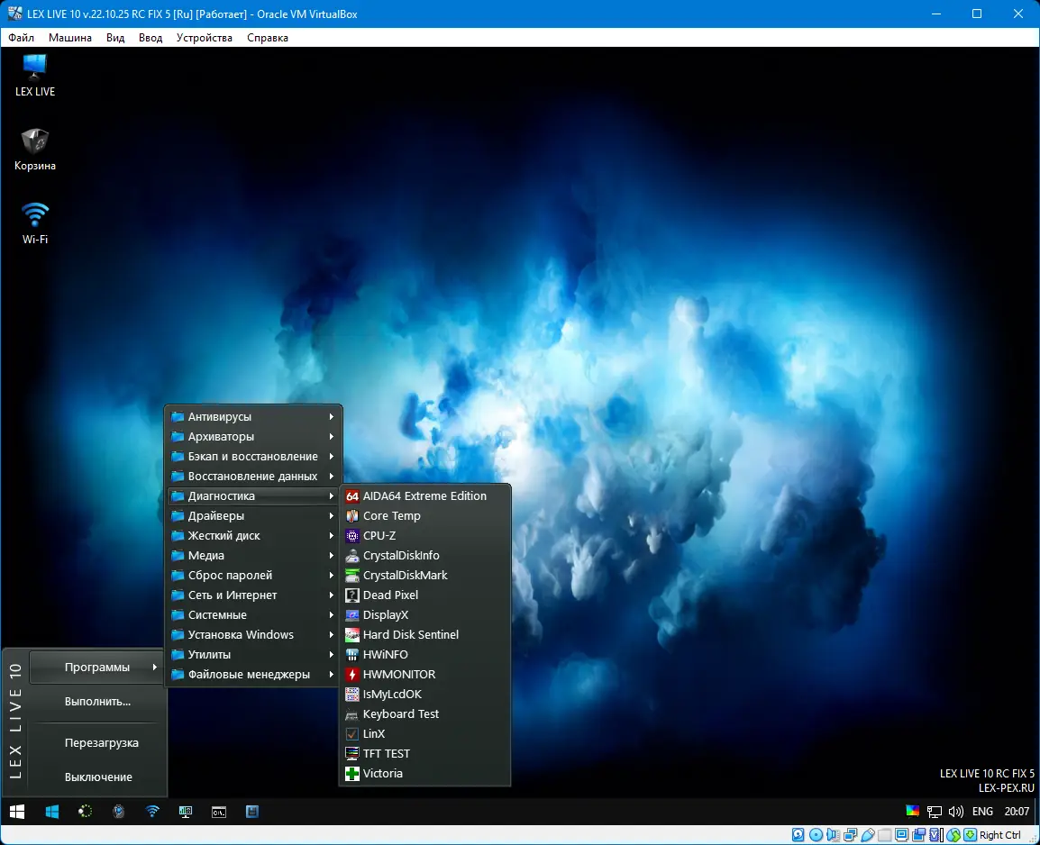Open the command prompt taskbar icon

click(219, 812)
